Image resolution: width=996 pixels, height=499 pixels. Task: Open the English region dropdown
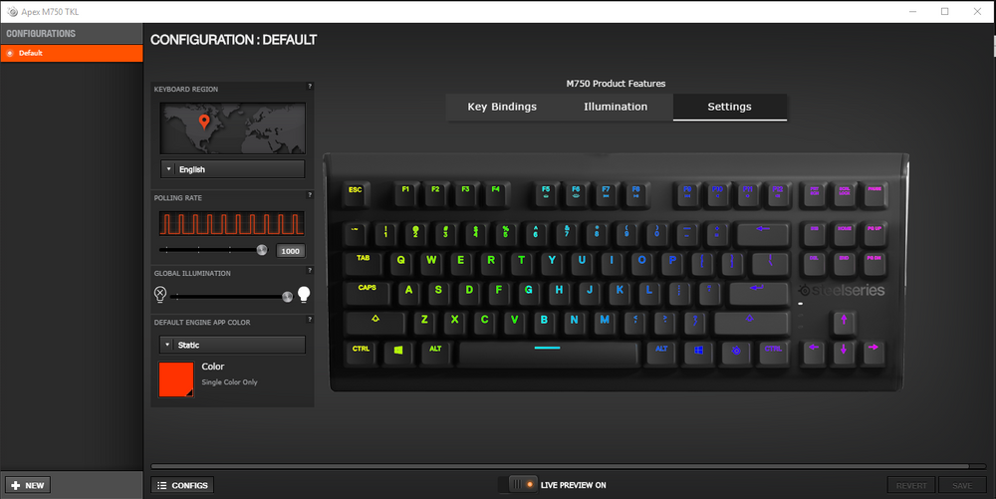coord(232,169)
